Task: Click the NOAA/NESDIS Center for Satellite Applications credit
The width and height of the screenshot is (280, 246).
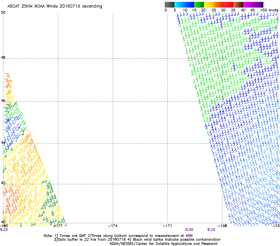Action: pyautogui.click(x=163, y=244)
